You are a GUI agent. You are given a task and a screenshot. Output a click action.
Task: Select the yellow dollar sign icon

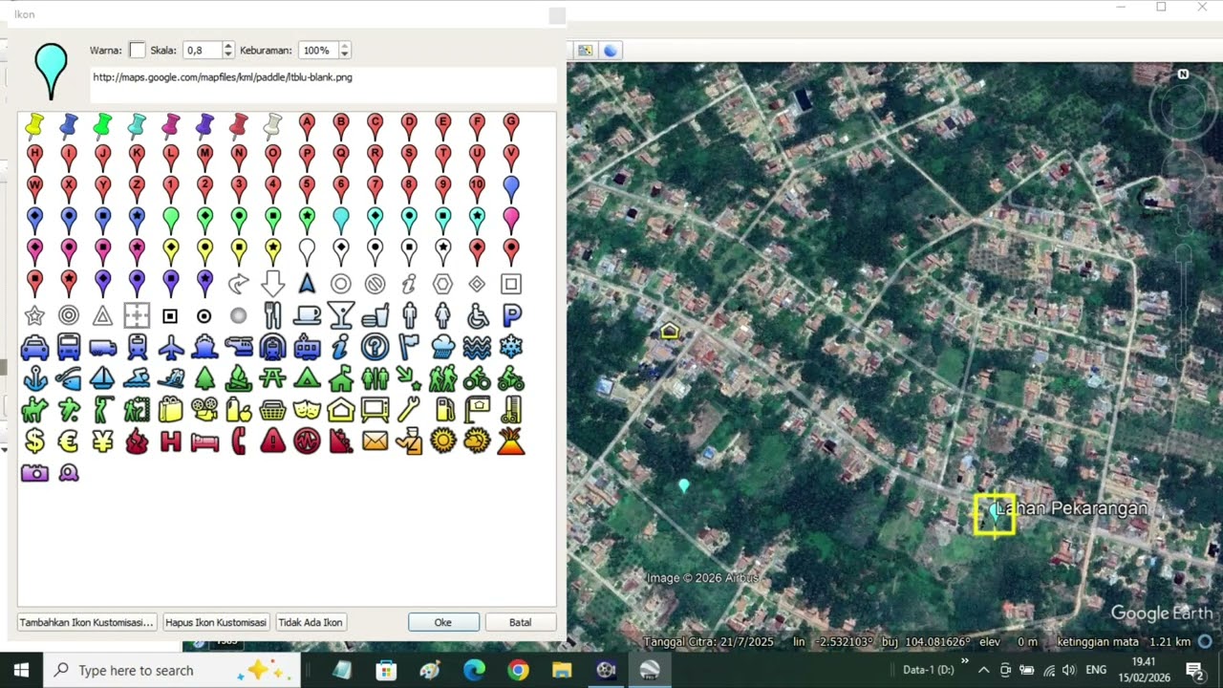[34, 441]
